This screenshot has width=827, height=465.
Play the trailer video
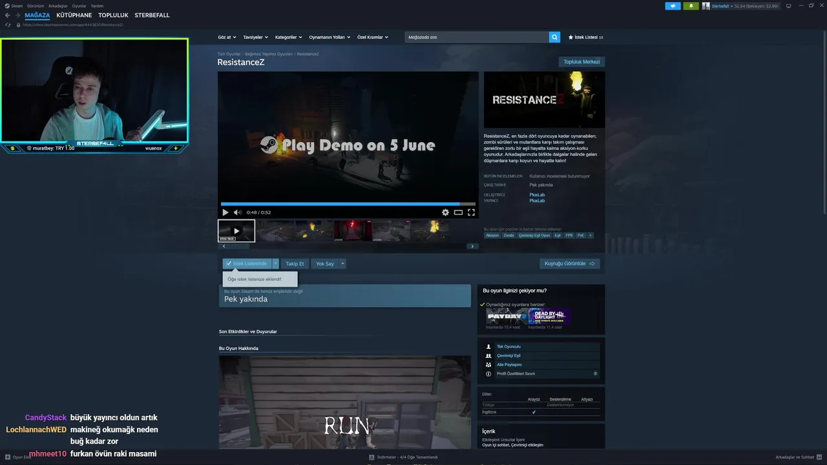[x=225, y=212]
